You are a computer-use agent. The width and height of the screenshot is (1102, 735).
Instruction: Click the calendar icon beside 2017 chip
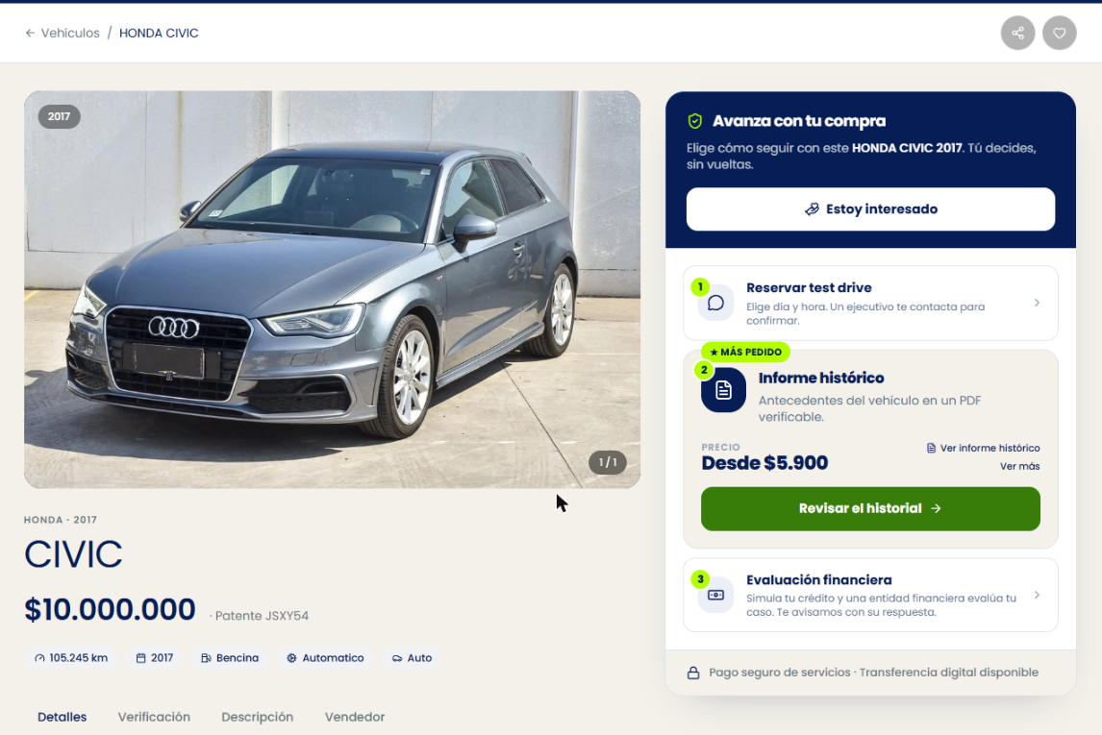tap(140, 658)
